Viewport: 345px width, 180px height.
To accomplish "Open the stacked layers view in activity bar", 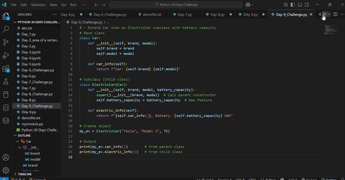I will 6,121.
